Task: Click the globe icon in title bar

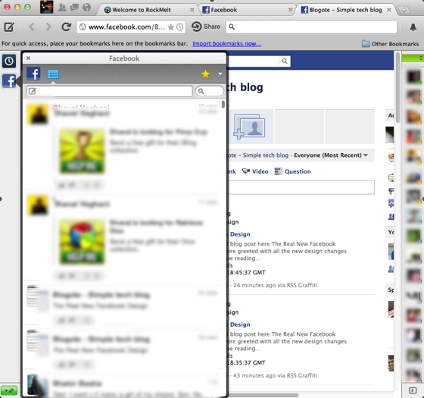Action: tap(86, 8)
